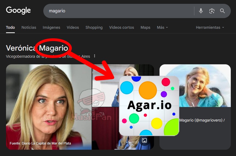Open the three-dot options next to Vicegobernadora subtitle
The height and width of the screenshot is (156, 236).
point(95,56)
